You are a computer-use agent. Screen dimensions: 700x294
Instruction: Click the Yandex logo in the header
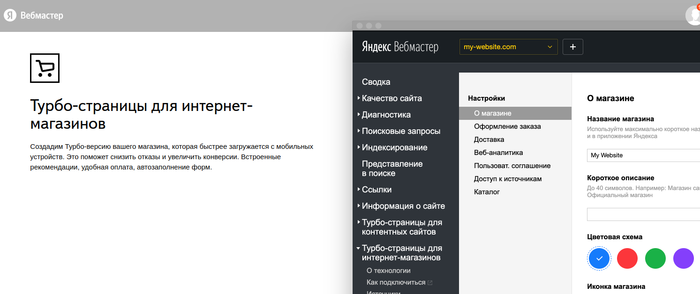(10, 15)
